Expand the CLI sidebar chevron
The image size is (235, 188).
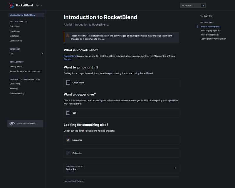[42, 54]
